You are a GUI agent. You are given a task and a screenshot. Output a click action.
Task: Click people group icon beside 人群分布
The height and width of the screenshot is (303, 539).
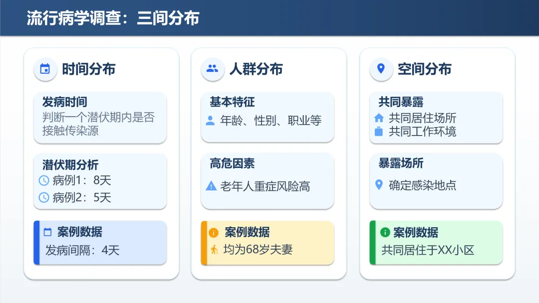[x=213, y=69]
